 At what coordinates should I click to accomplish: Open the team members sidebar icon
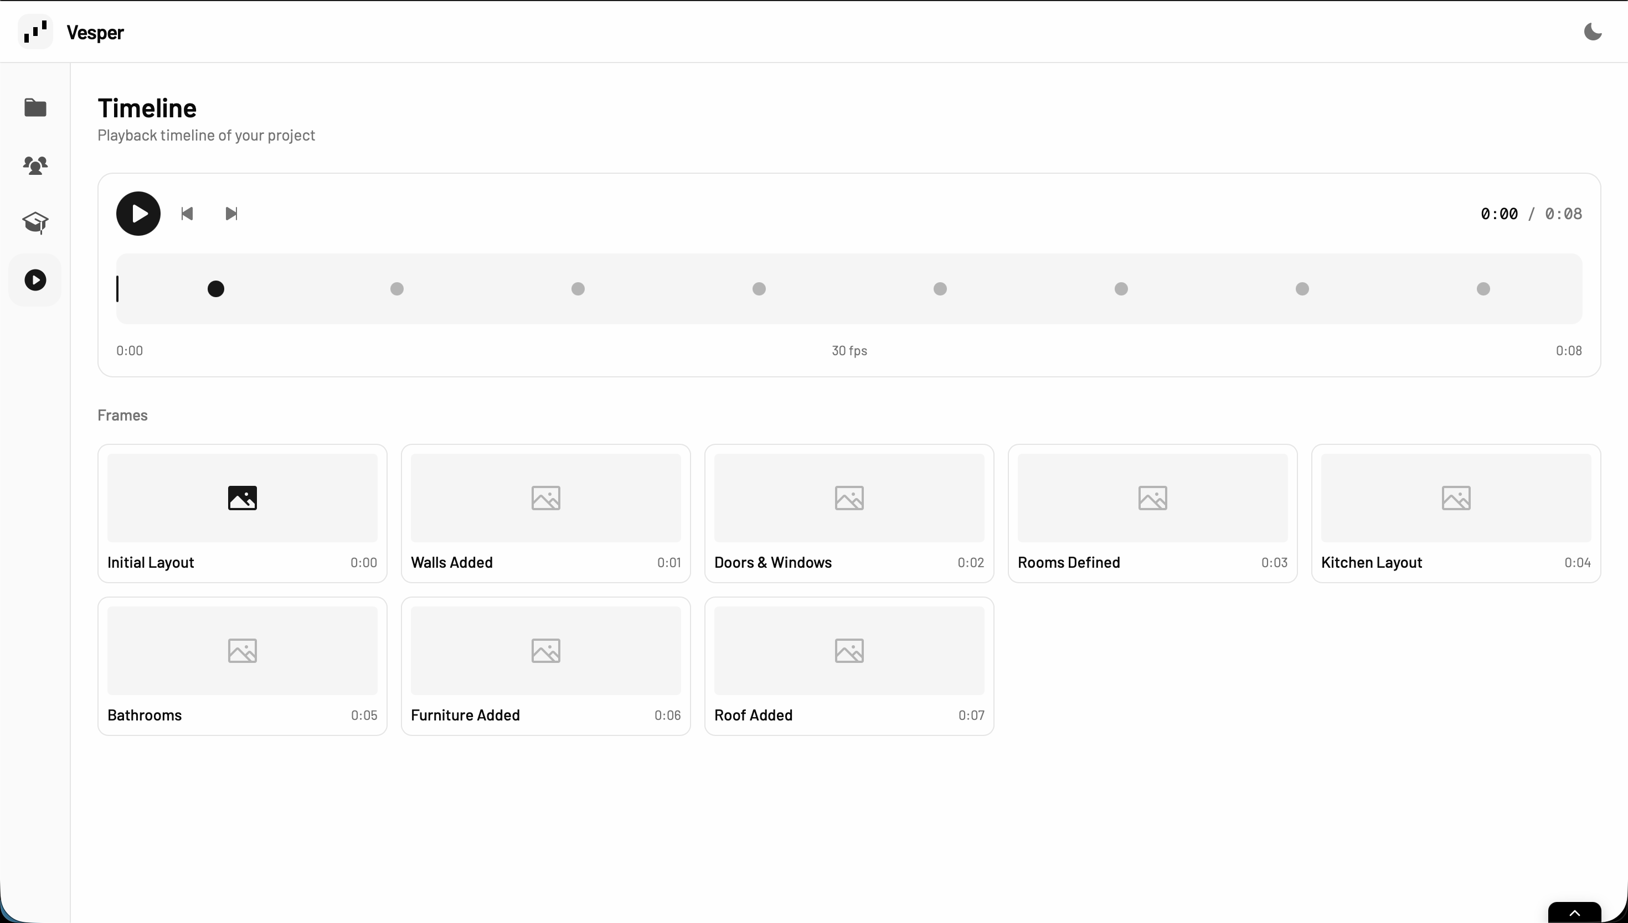tap(35, 165)
